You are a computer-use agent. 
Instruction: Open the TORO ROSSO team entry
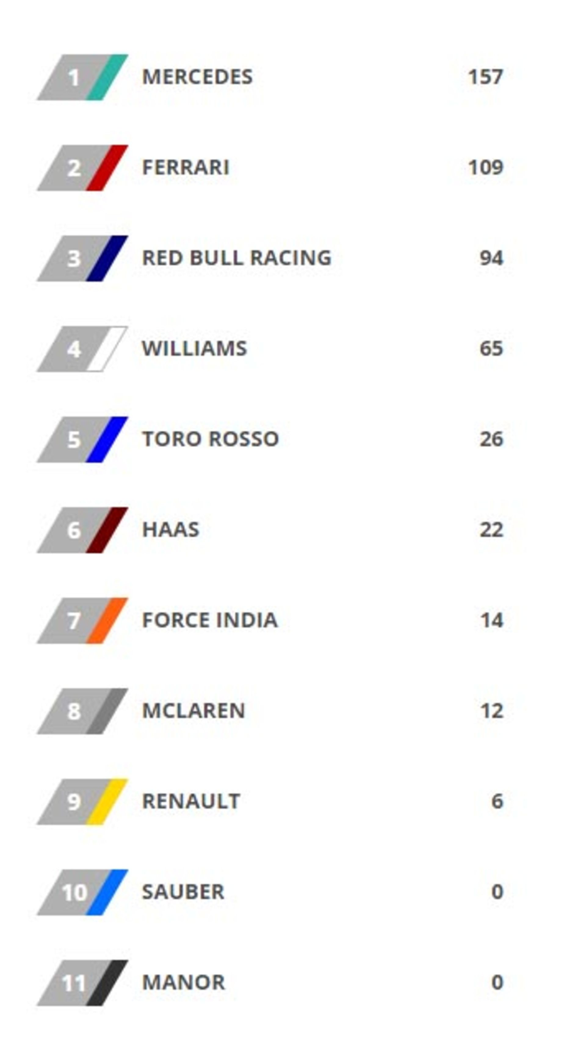[x=210, y=439]
